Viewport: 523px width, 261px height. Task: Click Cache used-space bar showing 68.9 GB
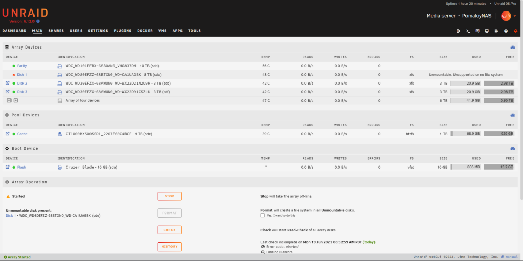point(465,134)
